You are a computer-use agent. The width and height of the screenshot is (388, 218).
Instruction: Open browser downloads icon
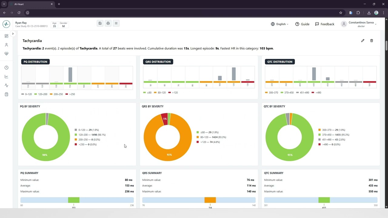pyautogui.click(x=369, y=13)
